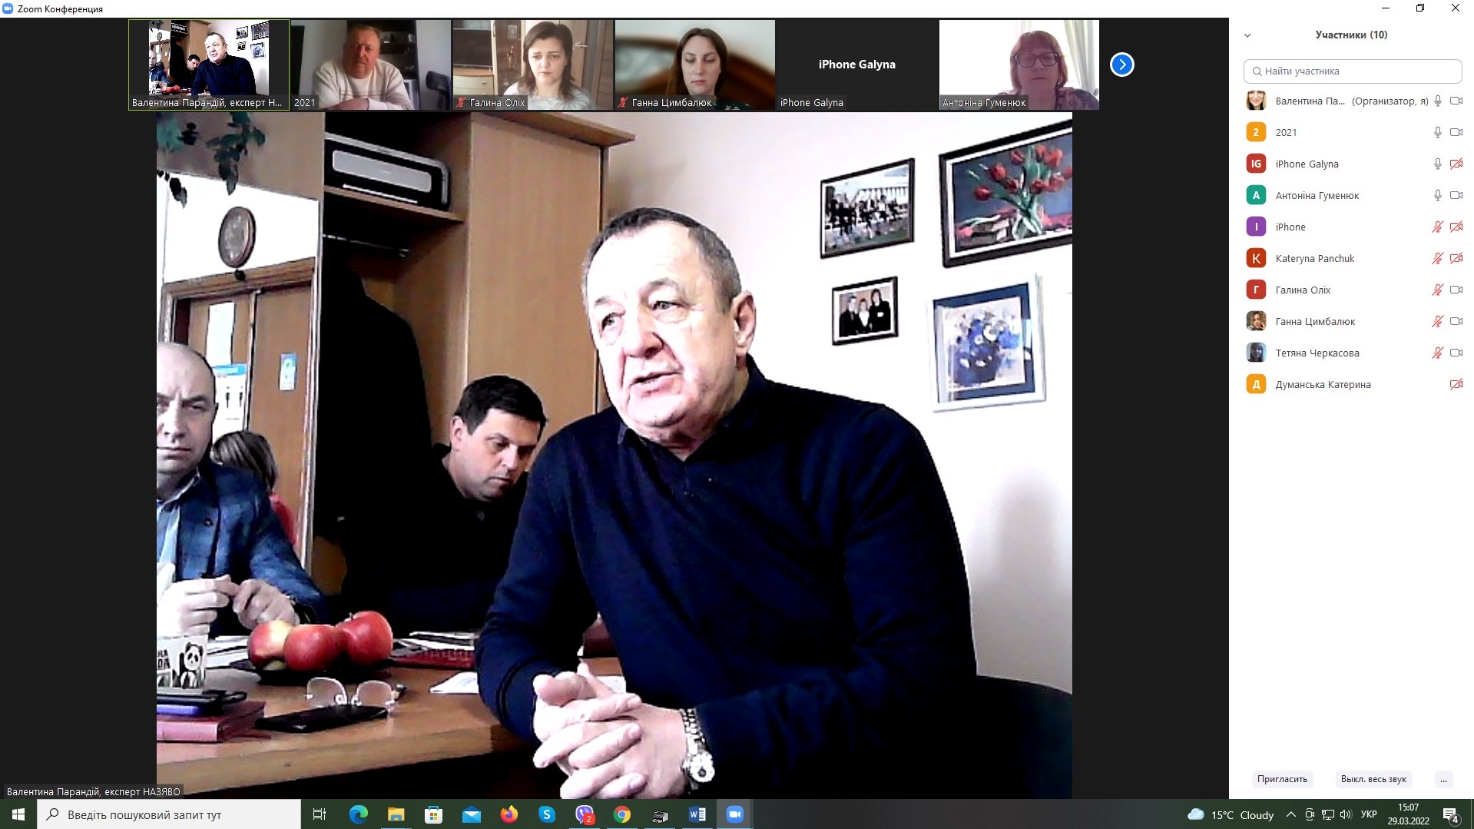This screenshot has height=829, width=1474.
Task: Click the Д avatar of Думанська Катерина
Action: [x=1256, y=384]
